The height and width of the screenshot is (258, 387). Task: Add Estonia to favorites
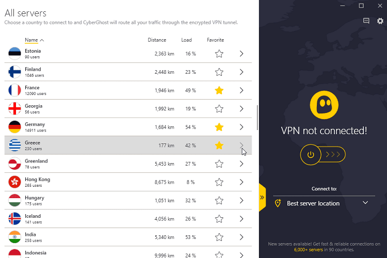coord(219,54)
